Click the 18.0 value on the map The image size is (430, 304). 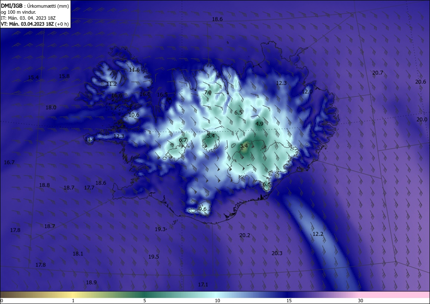click(x=51, y=108)
